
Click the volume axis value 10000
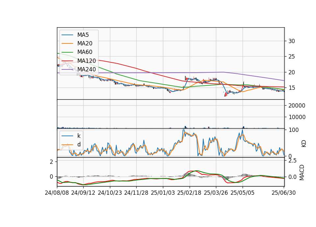click(297, 117)
